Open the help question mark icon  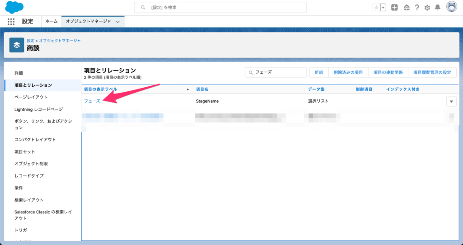416,8
